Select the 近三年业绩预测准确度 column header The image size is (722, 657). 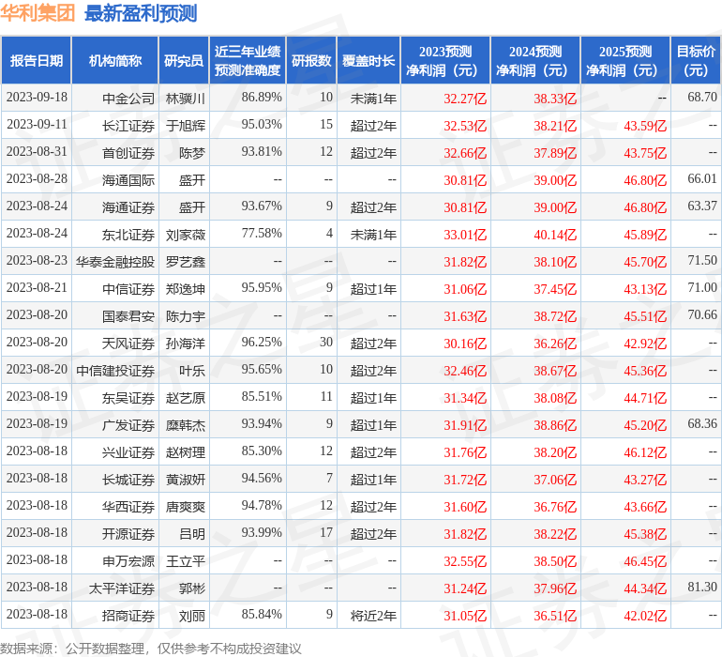(x=248, y=60)
